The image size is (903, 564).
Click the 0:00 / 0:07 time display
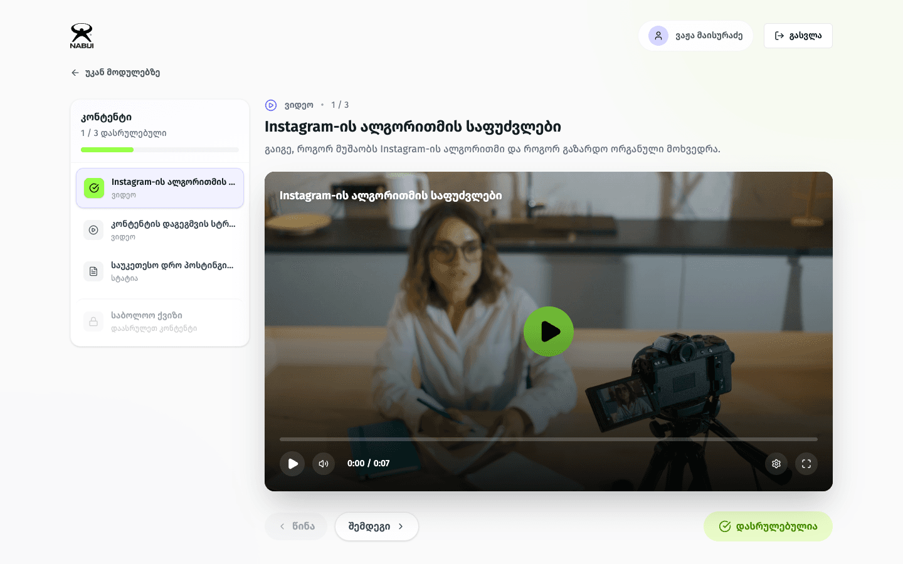[369, 464]
